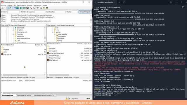The image size is (187, 105).
Task: Select IntelGraphicsProfiles in local tree
Action: pyautogui.click(x=23, y=38)
